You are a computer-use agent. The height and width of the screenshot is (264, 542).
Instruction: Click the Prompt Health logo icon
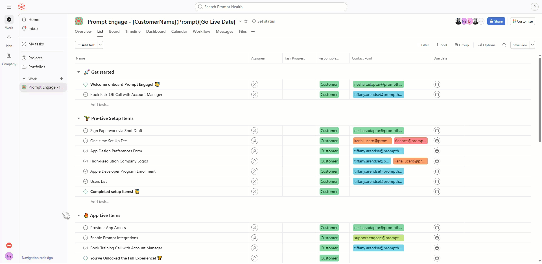coord(21,7)
